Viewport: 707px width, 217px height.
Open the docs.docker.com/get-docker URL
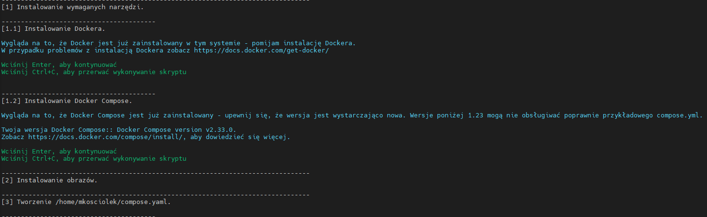pyautogui.click(x=261, y=51)
